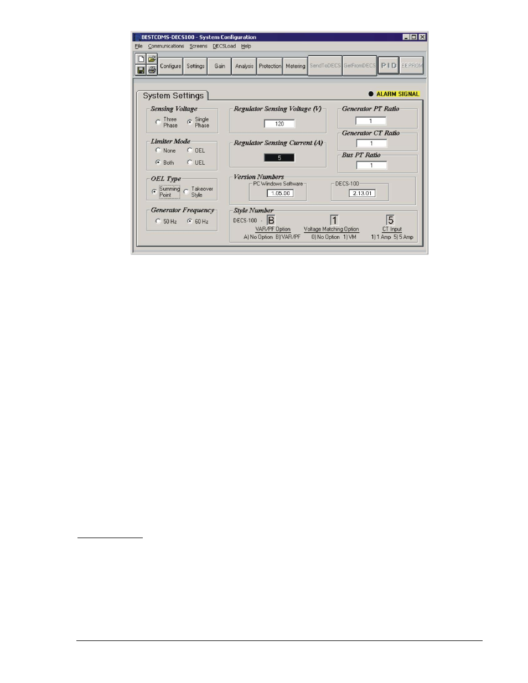
Task: Click the PC Windows Software version field
Action: click(x=280, y=194)
